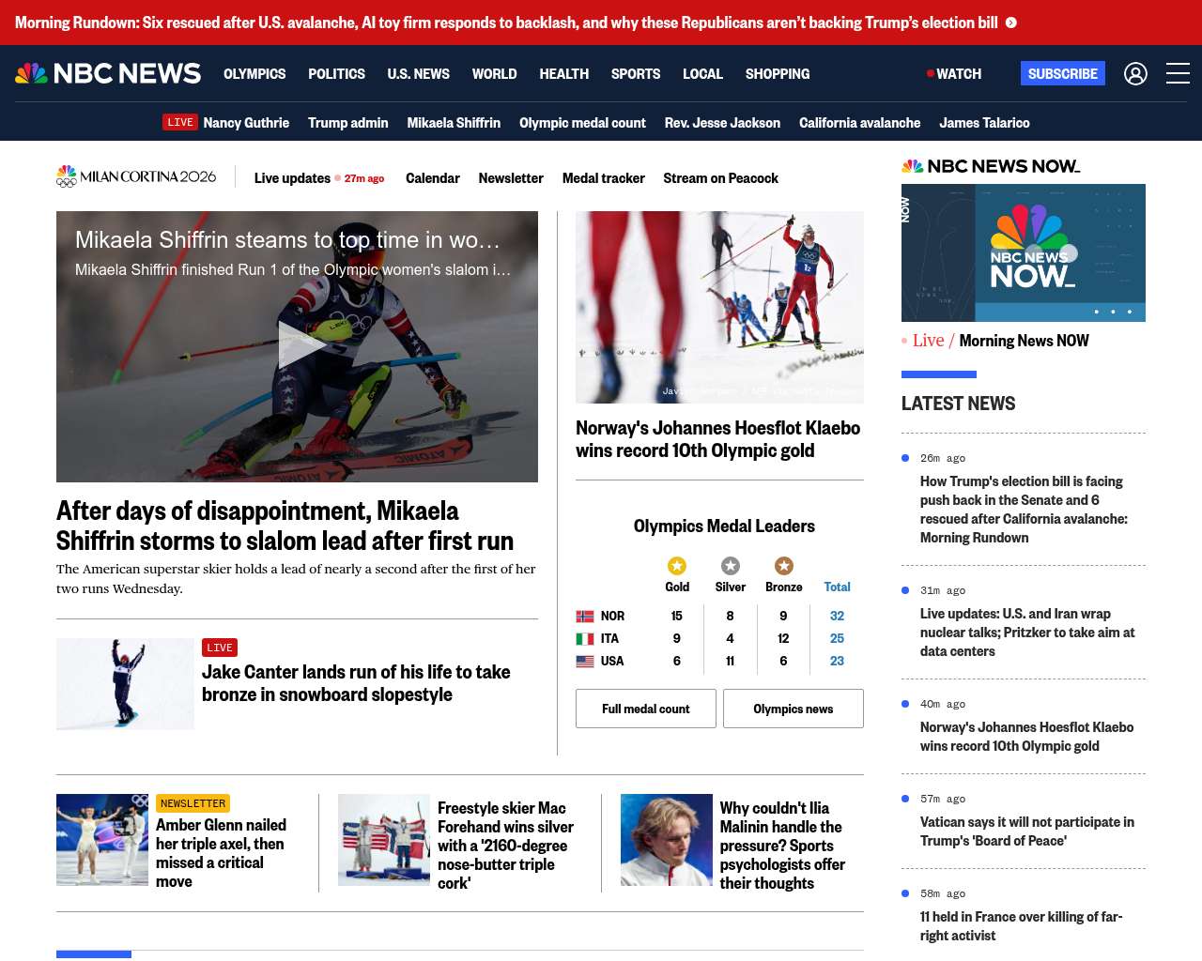Open U.S. and Iran nuclear talks live updates

(x=1027, y=633)
